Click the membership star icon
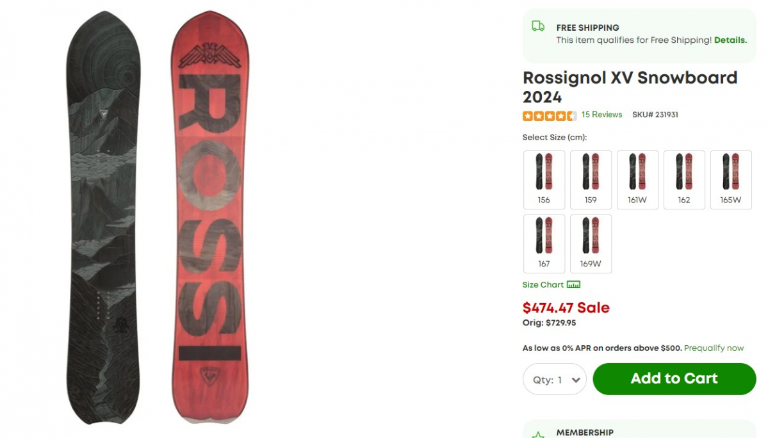 (x=538, y=435)
